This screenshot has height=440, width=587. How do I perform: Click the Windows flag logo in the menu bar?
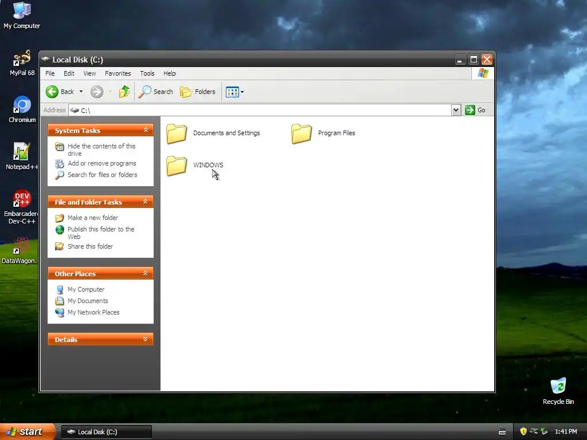pos(483,73)
